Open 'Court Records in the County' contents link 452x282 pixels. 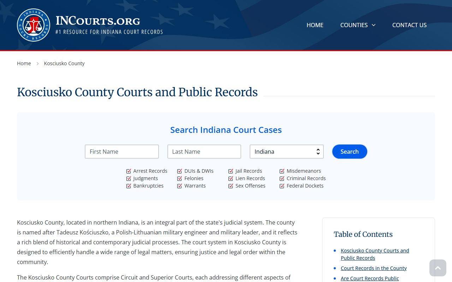tap(374, 268)
